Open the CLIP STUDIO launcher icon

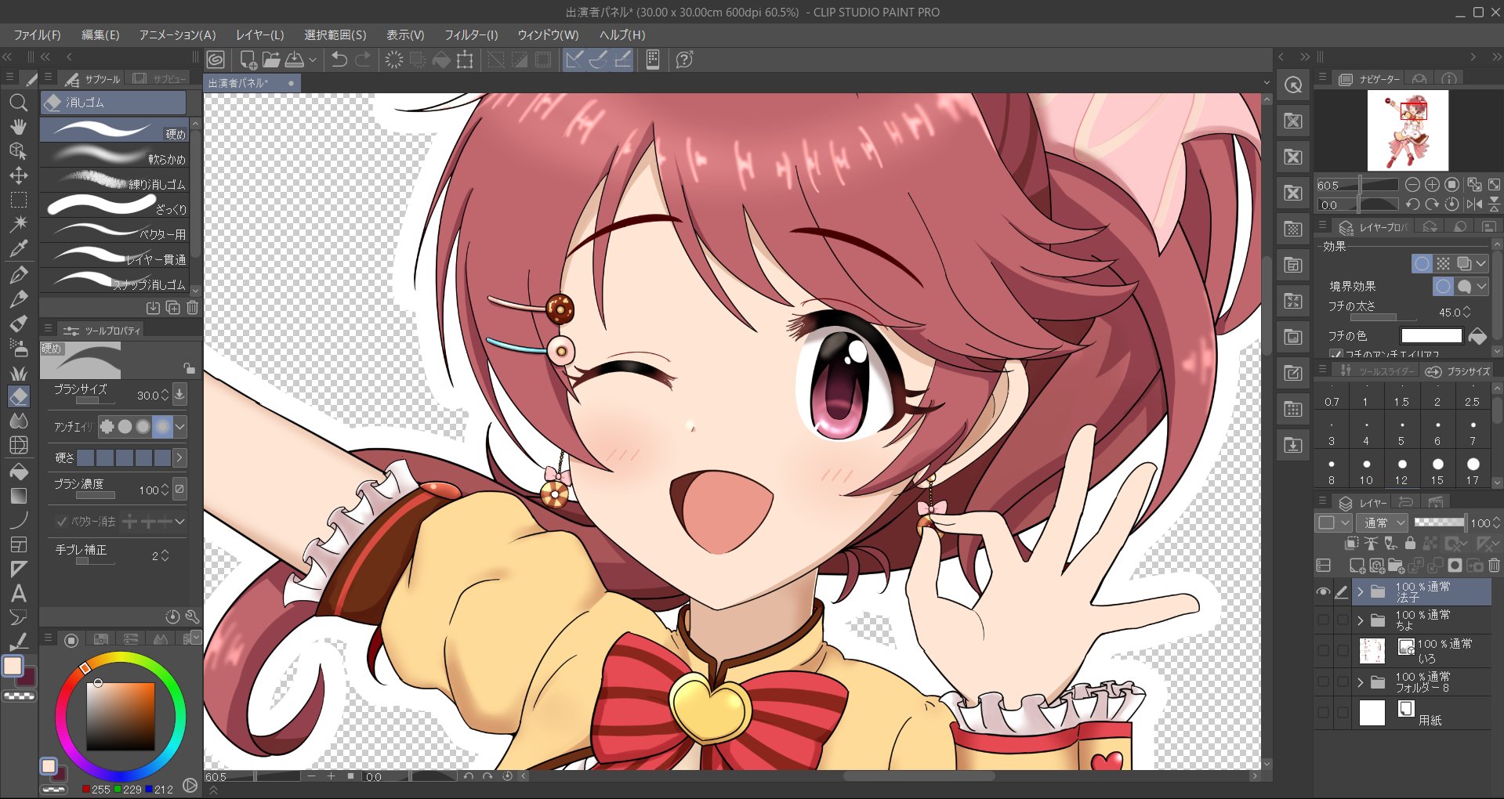(x=216, y=60)
